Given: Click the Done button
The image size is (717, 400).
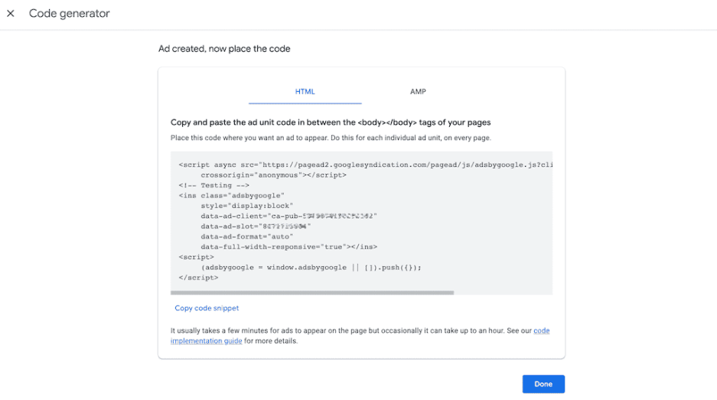Looking at the screenshot, I should point(543,384).
